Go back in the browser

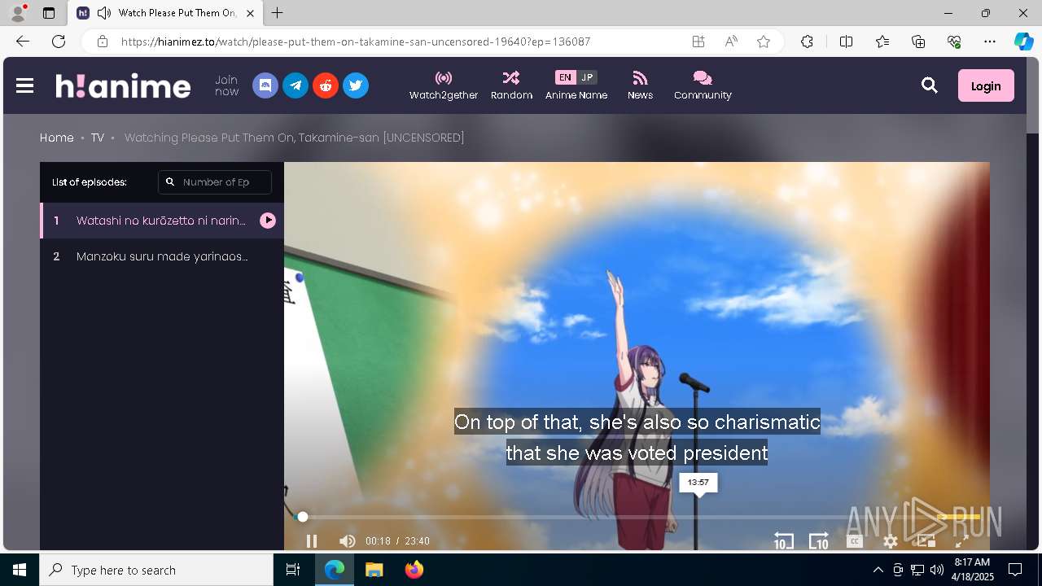[23, 42]
